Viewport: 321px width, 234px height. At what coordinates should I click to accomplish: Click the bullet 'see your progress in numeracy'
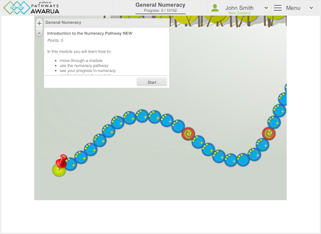pos(87,71)
